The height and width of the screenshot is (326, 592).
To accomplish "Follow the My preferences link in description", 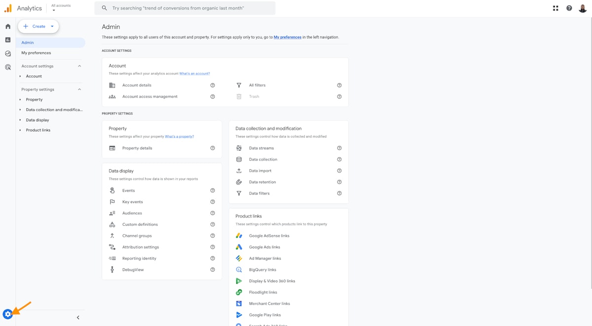I will click(288, 37).
